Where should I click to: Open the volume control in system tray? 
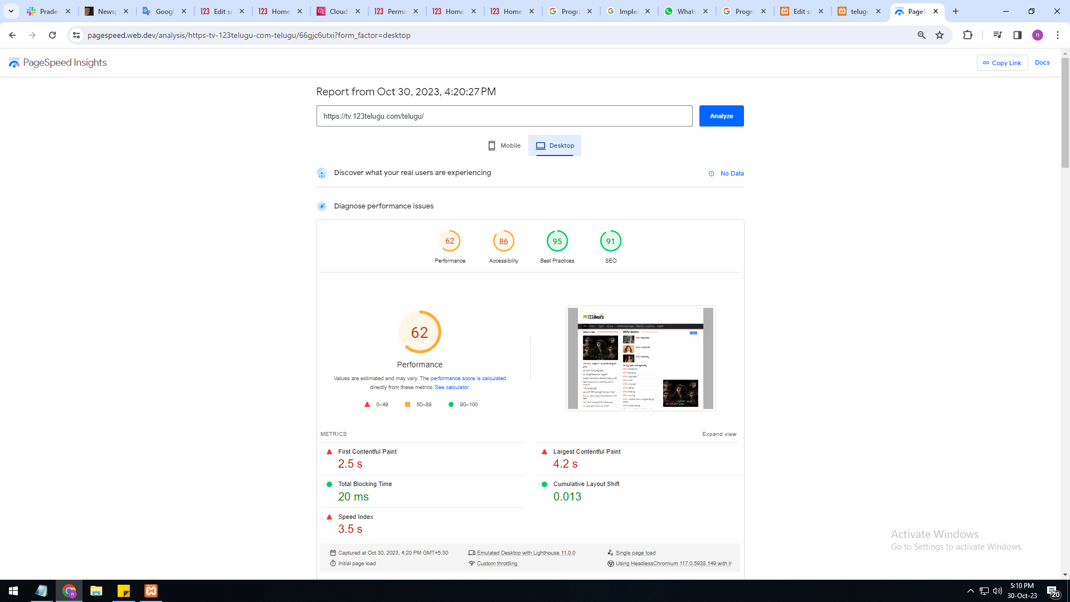tap(998, 591)
